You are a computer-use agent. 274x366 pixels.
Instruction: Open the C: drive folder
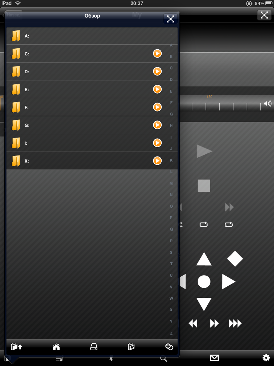pyautogui.click(x=92, y=54)
